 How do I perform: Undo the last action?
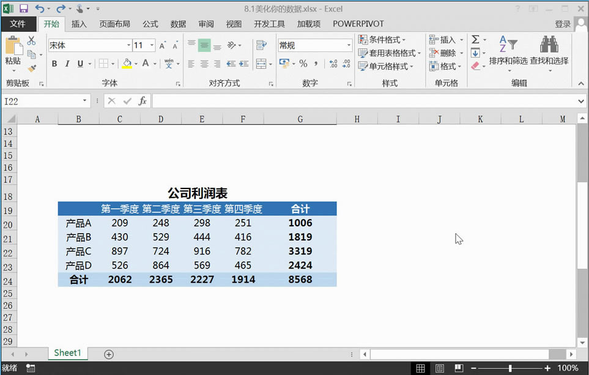pos(38,9)
